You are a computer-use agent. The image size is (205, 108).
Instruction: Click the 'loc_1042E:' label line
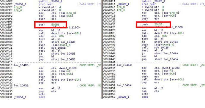[x=22, y=85]
